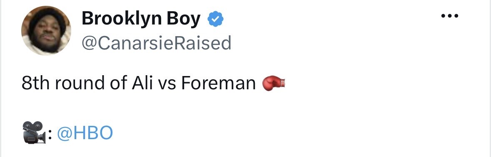Viewport: 491px width, 157px height.
Task: Click the "@" symbol in the CanarsieRaised handle
Action: pos(90,44)
